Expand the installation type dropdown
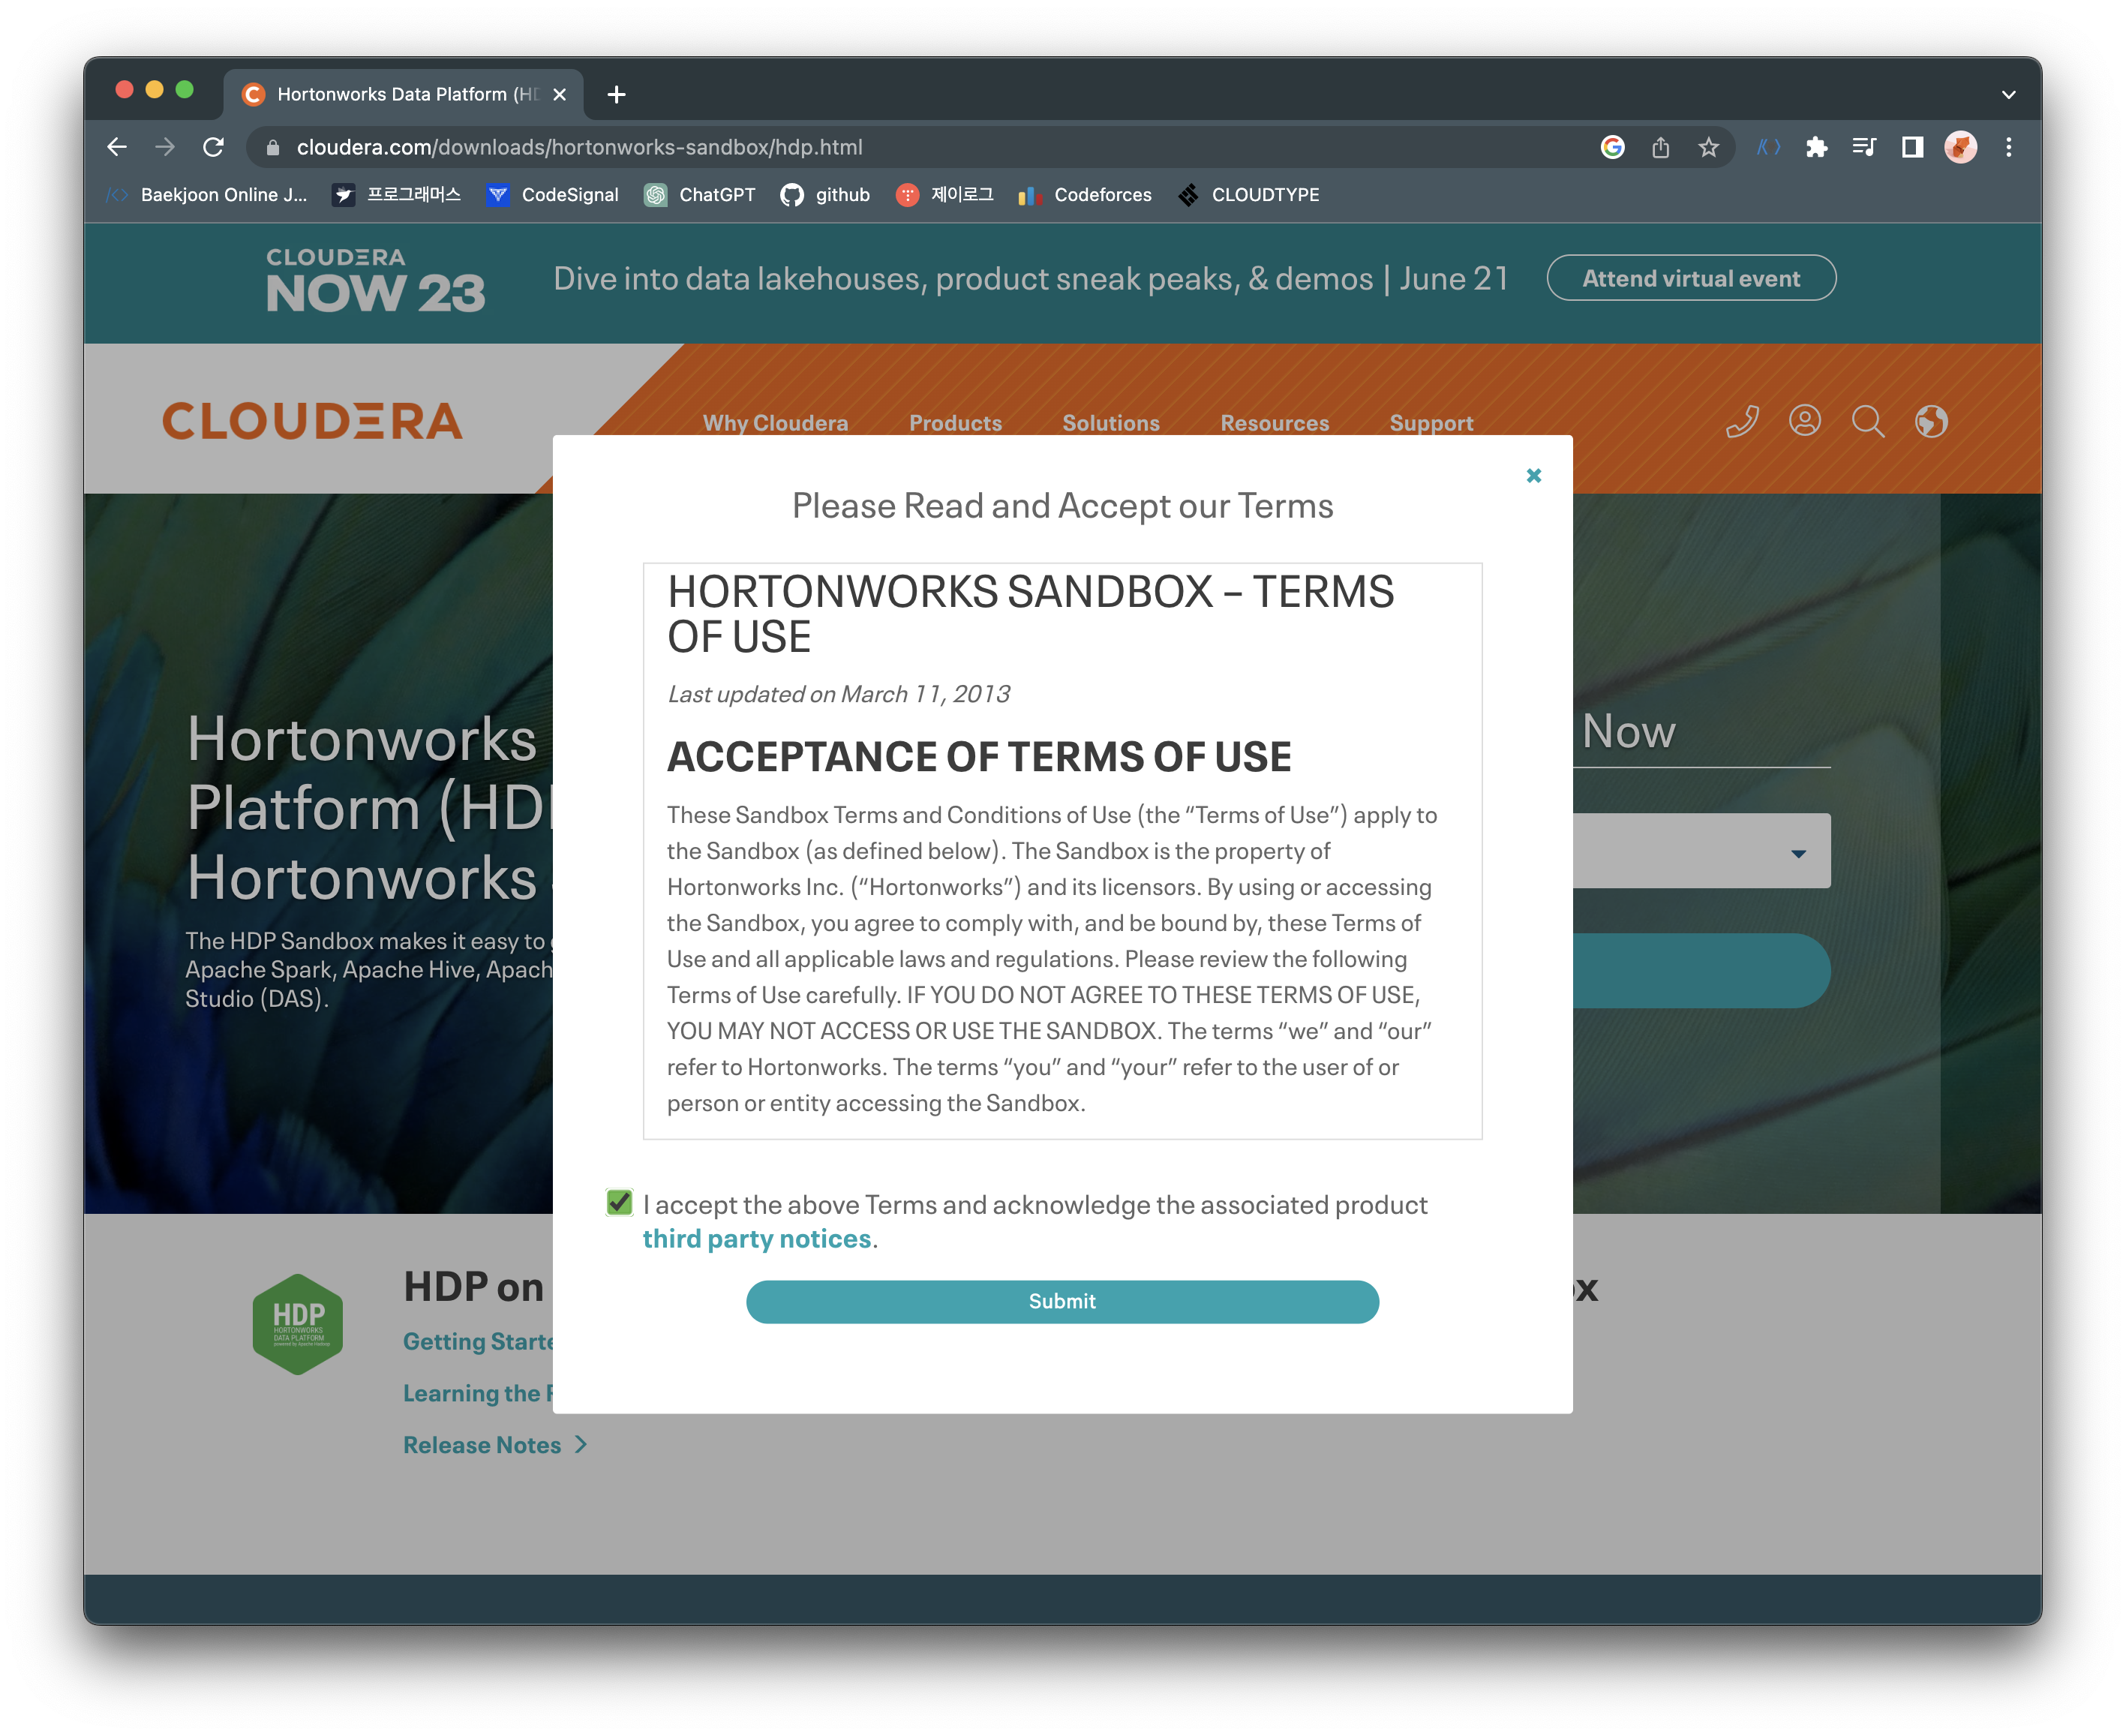This screenshot has height=1736, width=2126. click(x=1701, y=851)
